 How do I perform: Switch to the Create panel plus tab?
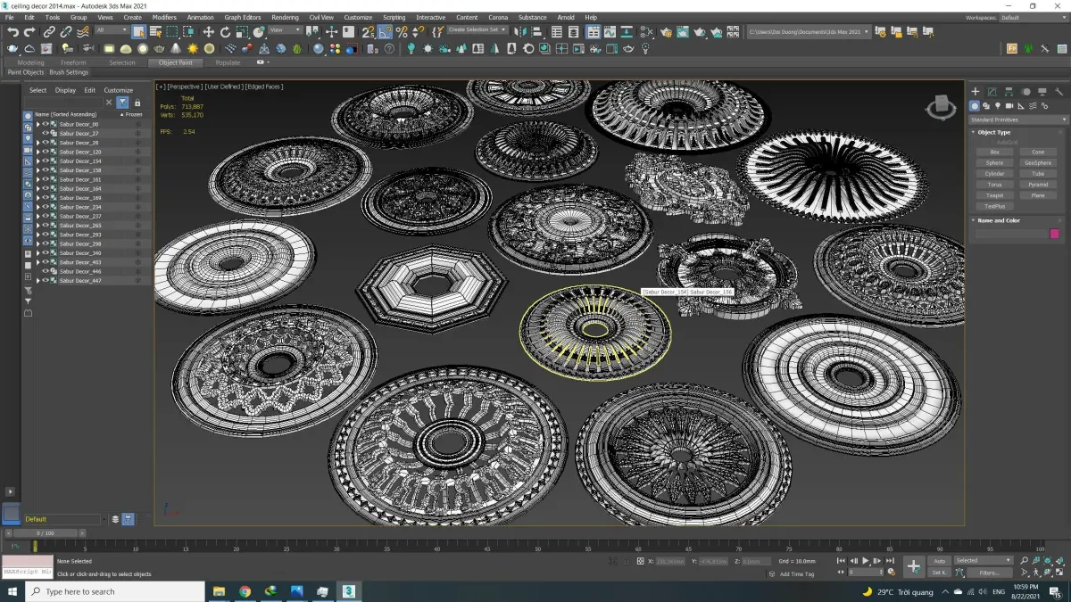(x=976, y=91)
